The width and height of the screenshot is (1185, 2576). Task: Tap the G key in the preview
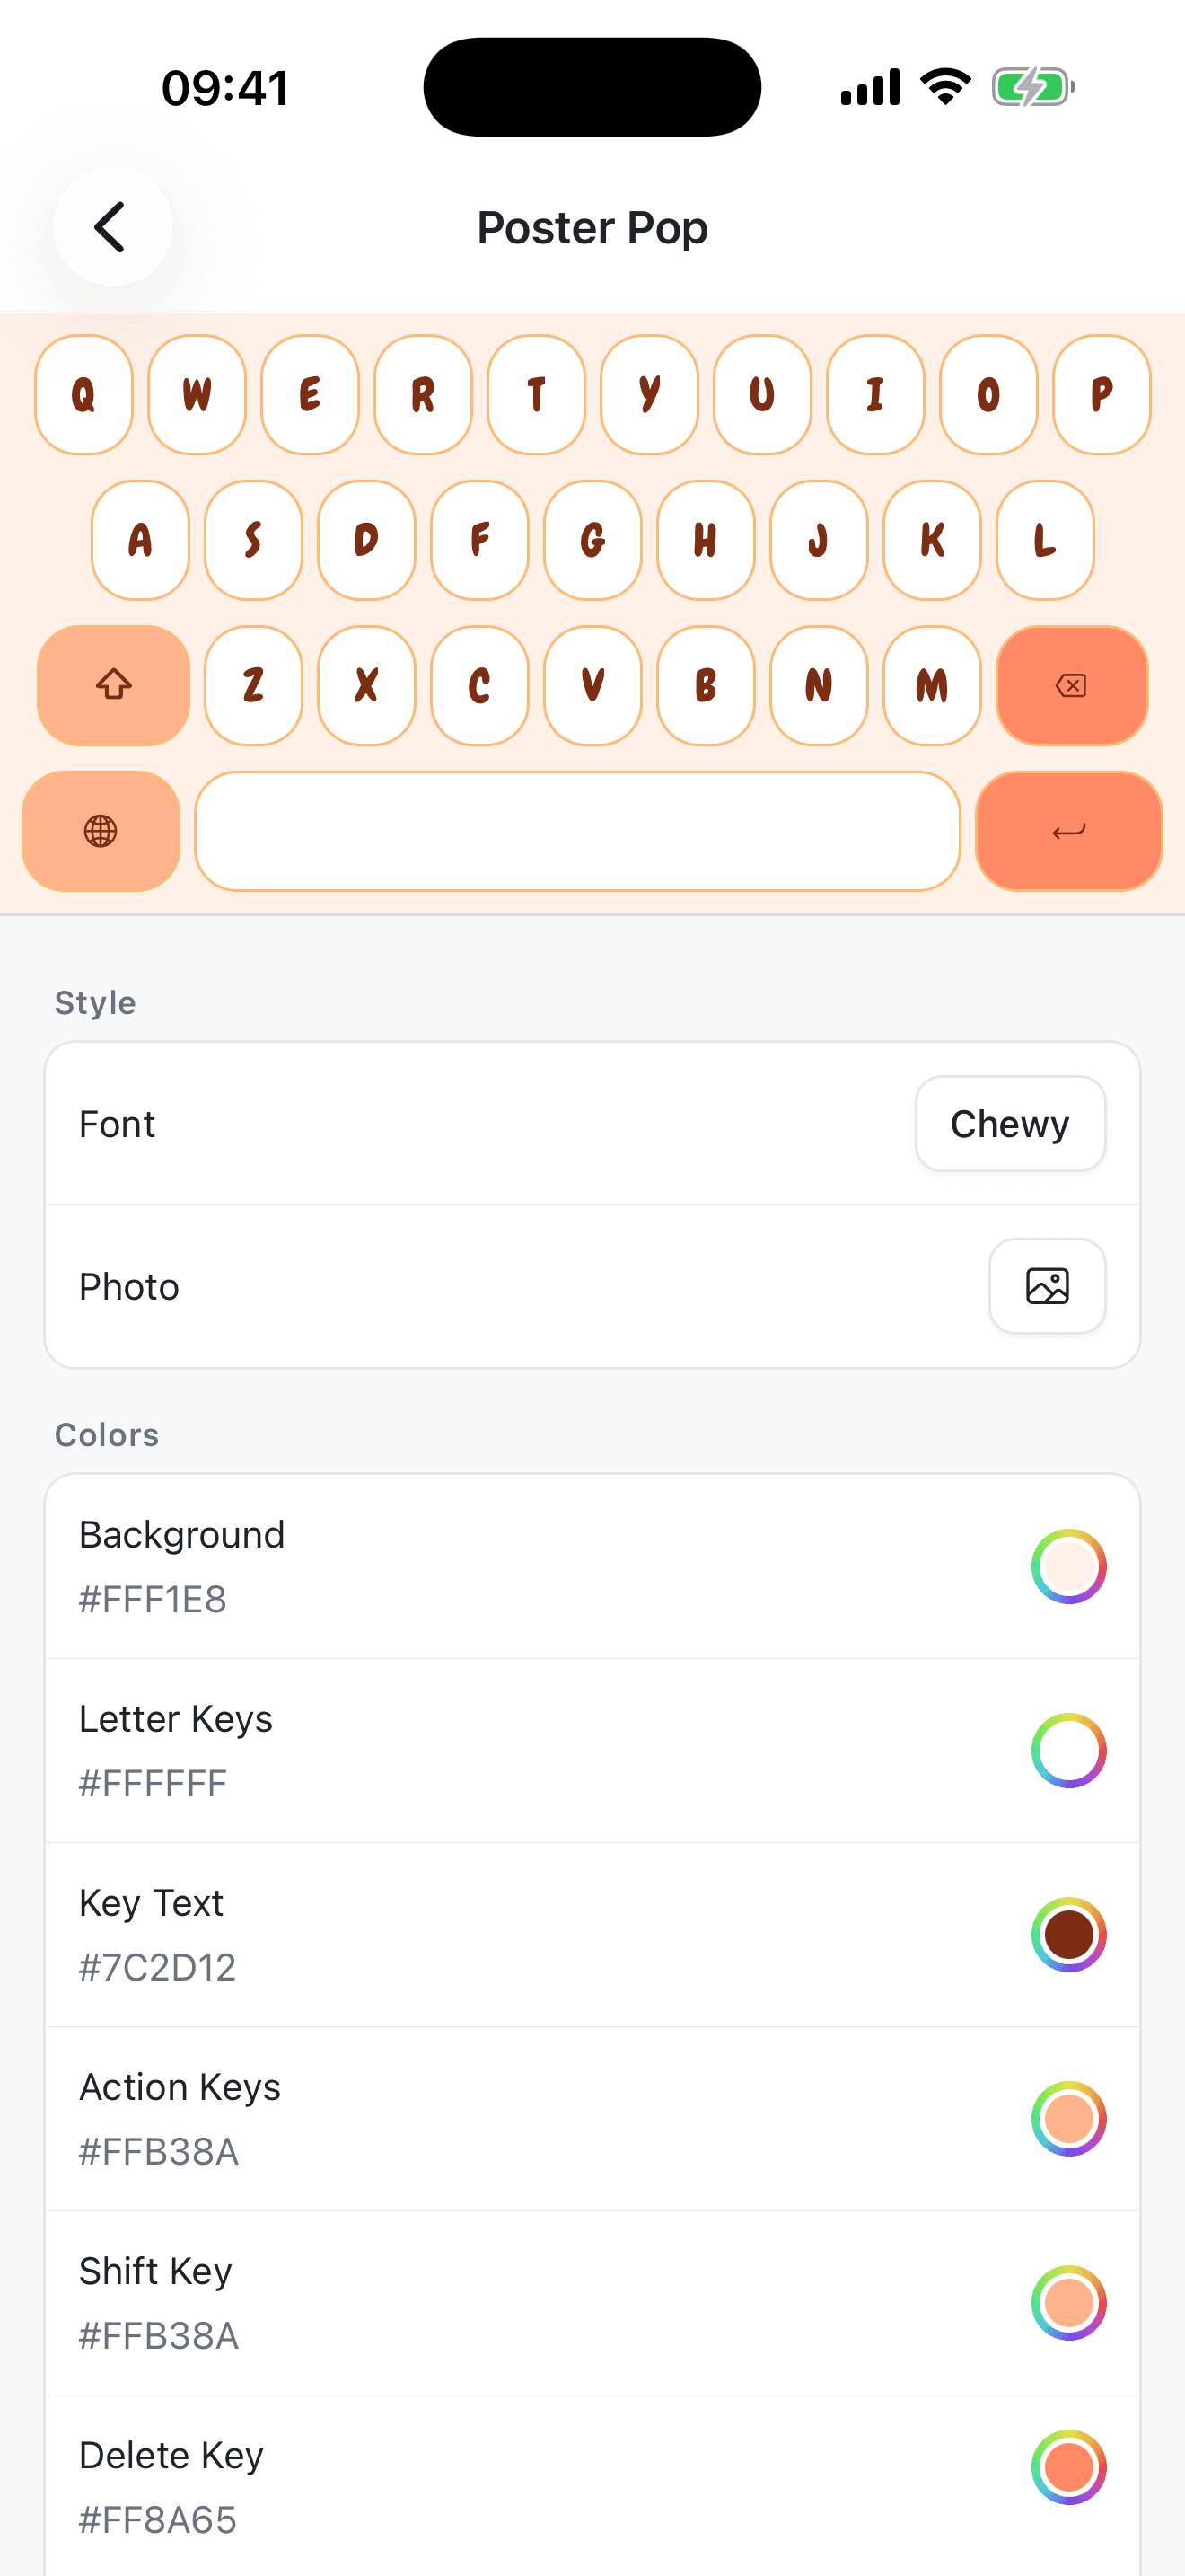coord(592,540)
